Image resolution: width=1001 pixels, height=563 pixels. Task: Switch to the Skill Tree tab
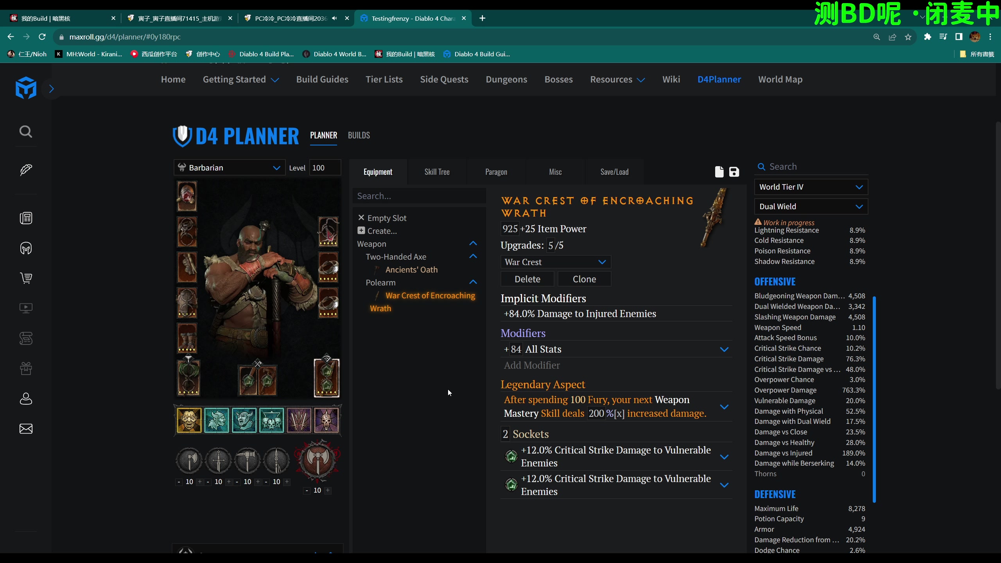coord(437,172)
